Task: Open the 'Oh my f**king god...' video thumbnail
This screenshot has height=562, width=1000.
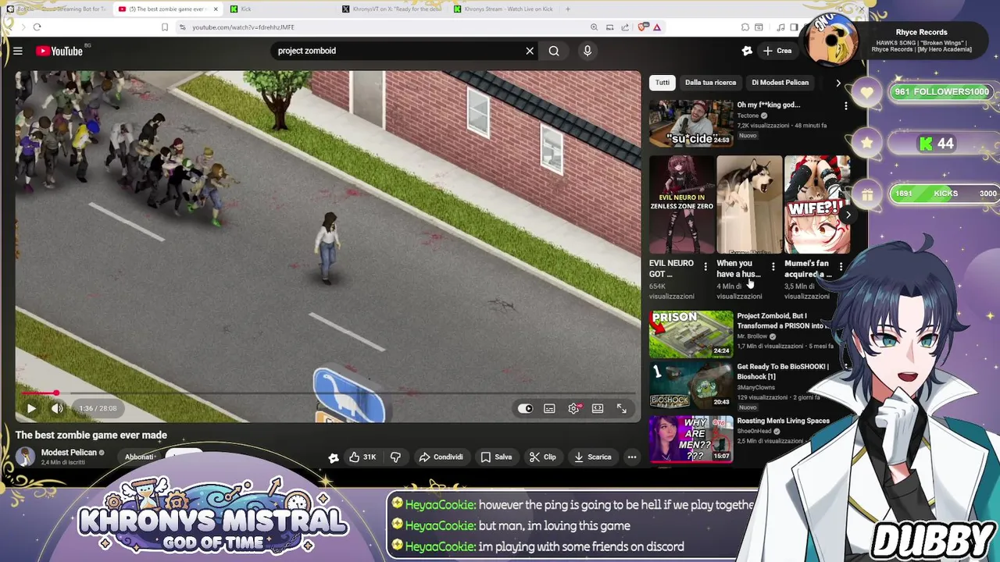Action: pos(691,123)
